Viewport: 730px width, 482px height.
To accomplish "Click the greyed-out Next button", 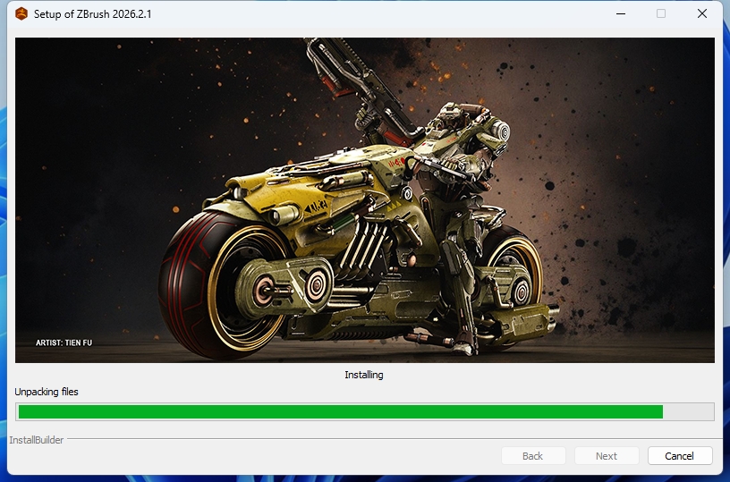I will (x=607, y=456).
